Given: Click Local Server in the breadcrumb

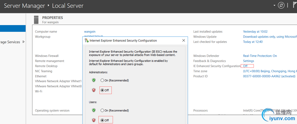Looking at the screenshot, I should click(68, 6).
